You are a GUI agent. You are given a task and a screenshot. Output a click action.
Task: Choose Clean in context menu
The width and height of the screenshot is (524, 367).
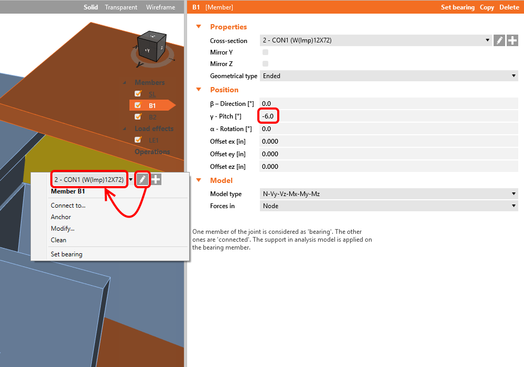59,240
